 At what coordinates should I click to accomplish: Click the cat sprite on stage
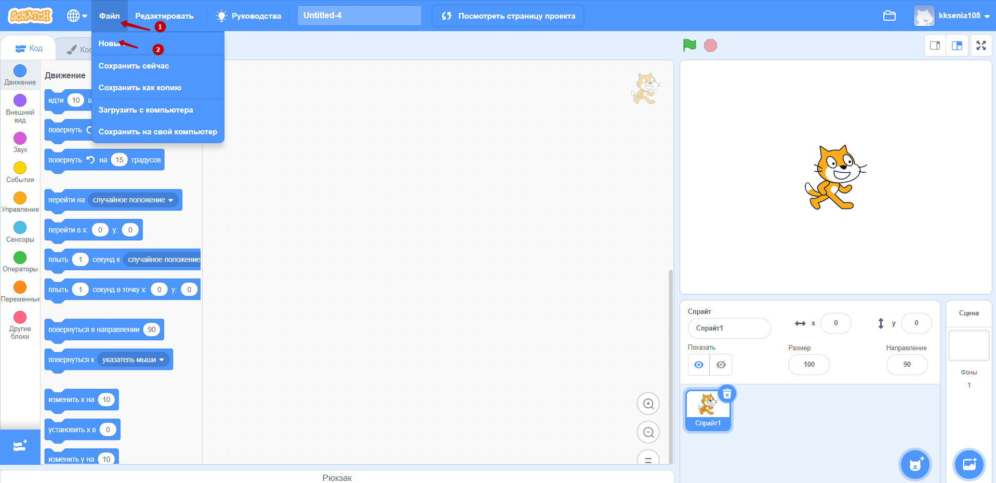pos(835,177)
